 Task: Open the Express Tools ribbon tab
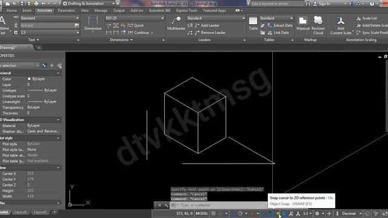pos(187,10)
